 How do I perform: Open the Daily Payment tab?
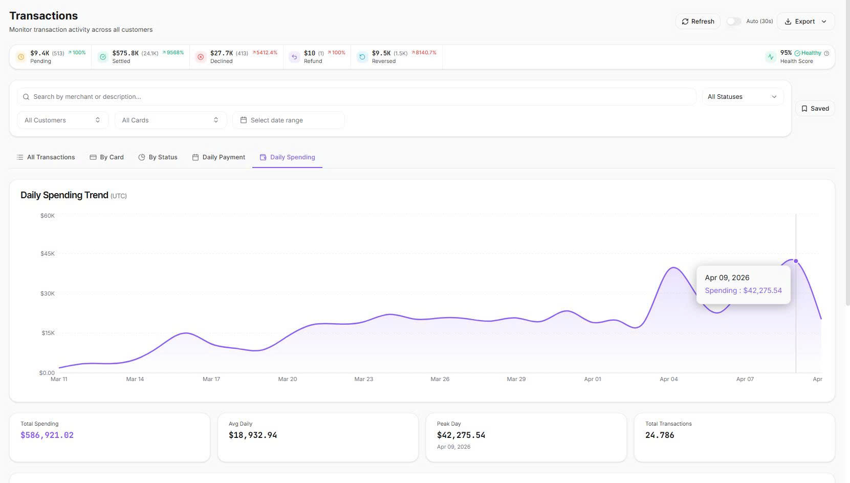pos(219,157)
